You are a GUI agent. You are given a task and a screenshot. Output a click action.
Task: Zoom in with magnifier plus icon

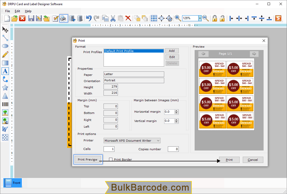(178, 18)
